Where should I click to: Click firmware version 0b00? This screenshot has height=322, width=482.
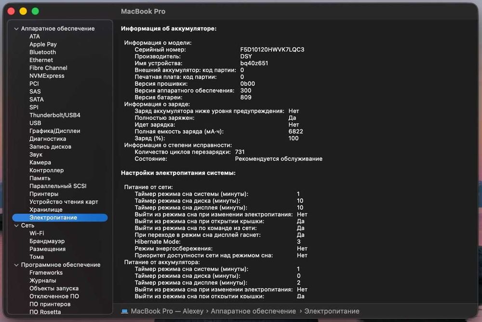247,84
